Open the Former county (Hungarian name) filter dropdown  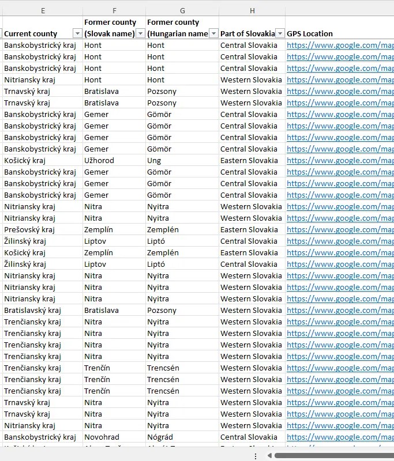(x=213, y=34)
